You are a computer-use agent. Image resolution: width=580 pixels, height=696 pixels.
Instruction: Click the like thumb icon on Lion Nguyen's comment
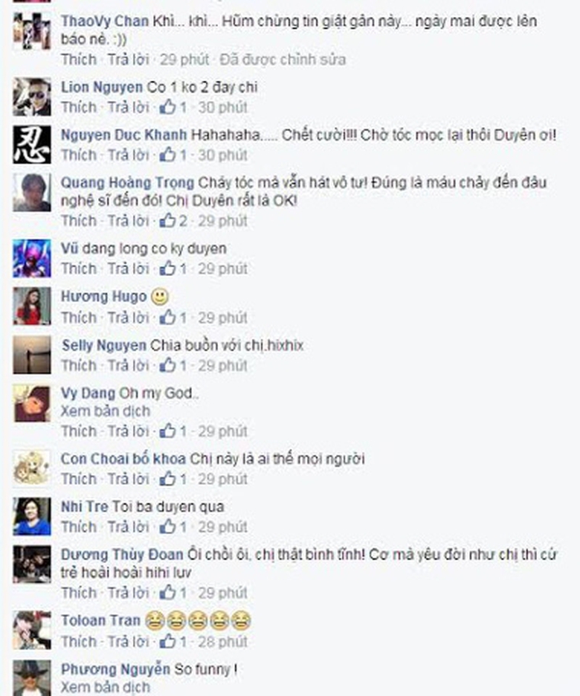(168, 107)
